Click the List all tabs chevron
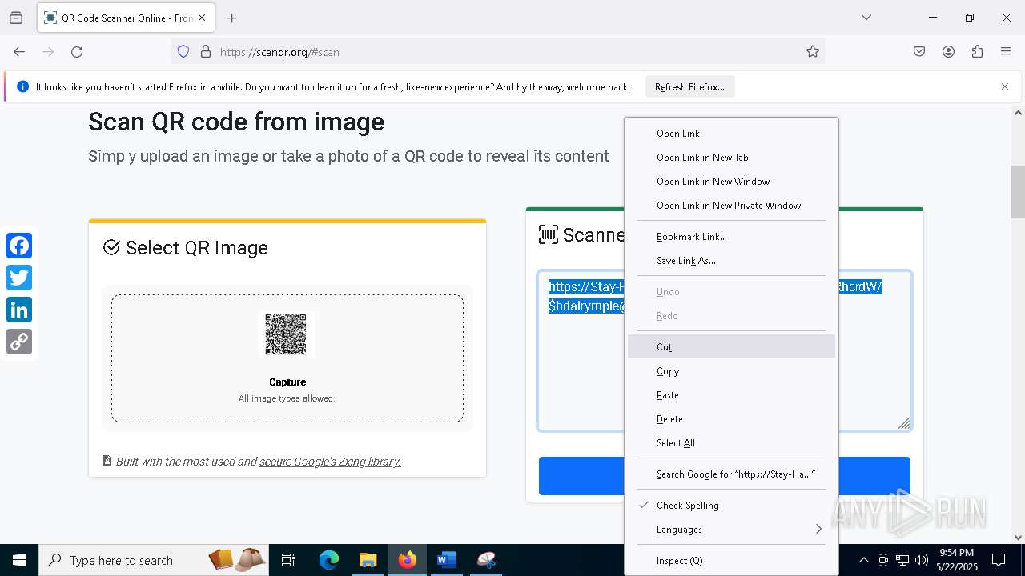The width and height of the screenshot is (1025, 576). tap(866, 18)
